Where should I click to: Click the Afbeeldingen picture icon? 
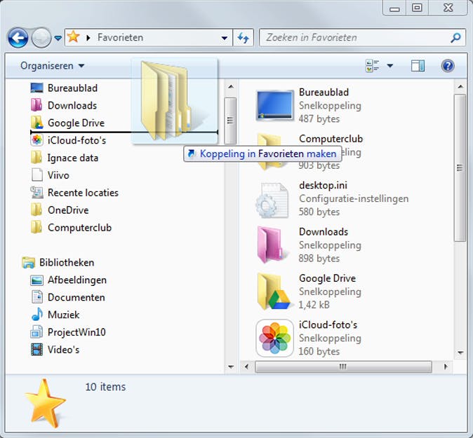coord(36,280)
